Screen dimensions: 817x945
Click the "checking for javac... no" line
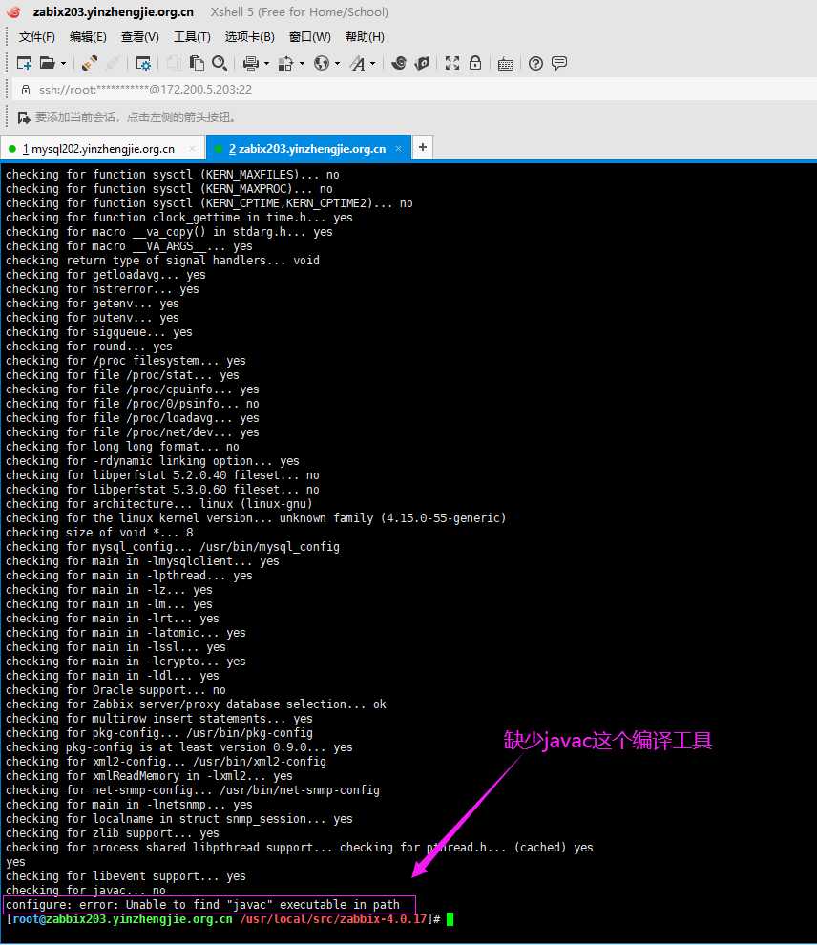pyautogui.click(x=86, y=891)
